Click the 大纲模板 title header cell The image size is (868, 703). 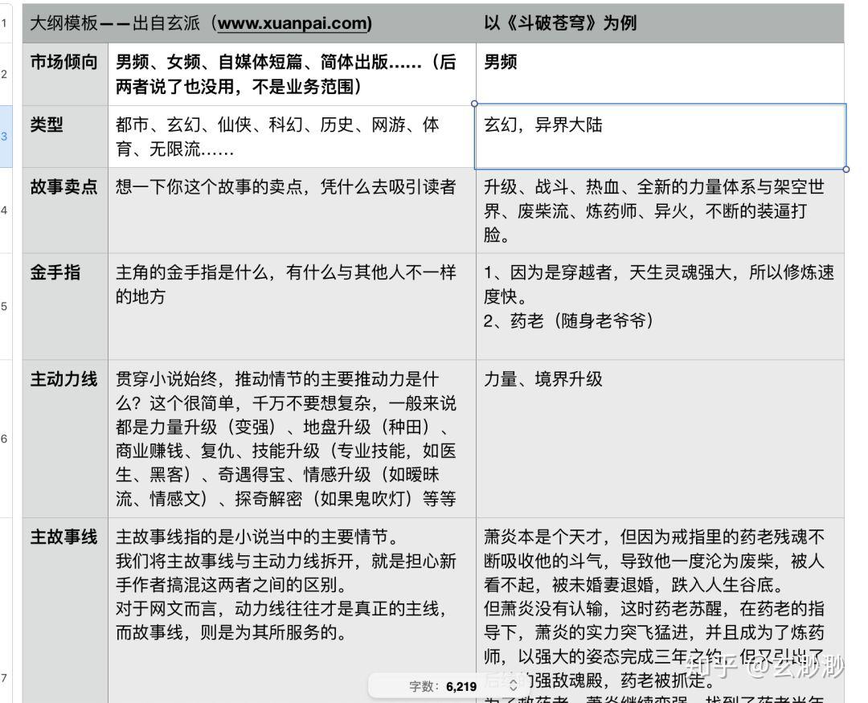249,23
